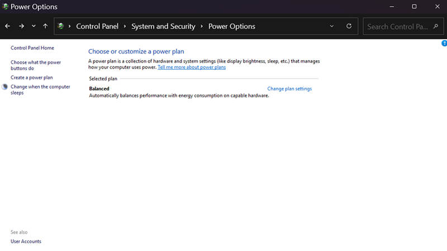The height and width of the screenshot is (251, 447).
Task: Click the search magnifier icon
Action: point(436,26)
